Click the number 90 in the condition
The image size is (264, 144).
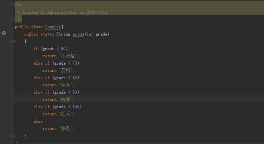(x=75, y=92)
